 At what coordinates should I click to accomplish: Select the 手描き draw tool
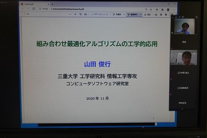(x=117, y=14)
